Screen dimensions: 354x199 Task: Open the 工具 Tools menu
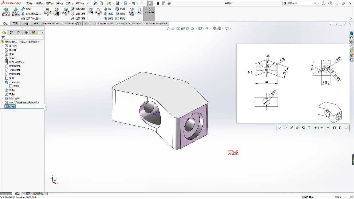point(69,3)
